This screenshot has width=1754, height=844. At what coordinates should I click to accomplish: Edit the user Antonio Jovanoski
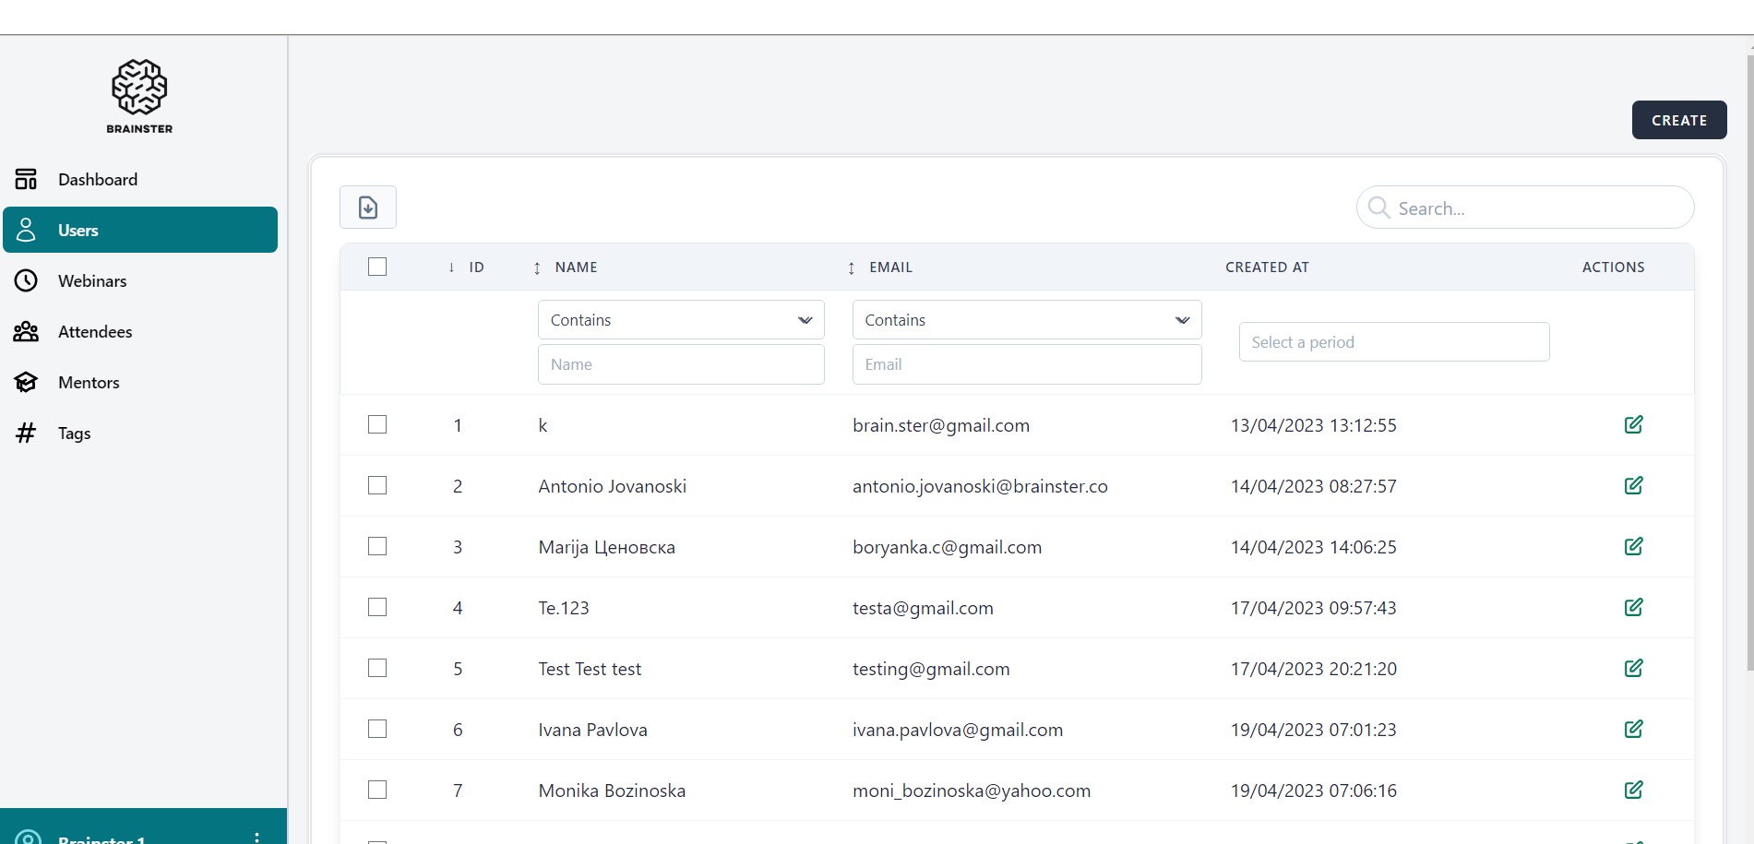[x=1633, y=485]
